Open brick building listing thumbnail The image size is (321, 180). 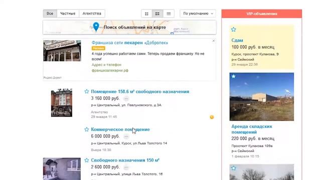pyautogui.click(x=62, y=102)
